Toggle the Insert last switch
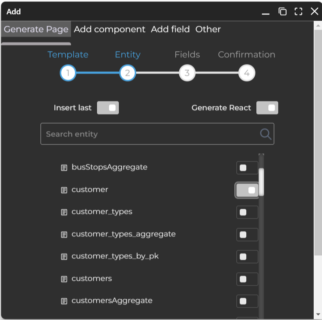This screenshot has height=320, width=322. click(x=108, y=108)
